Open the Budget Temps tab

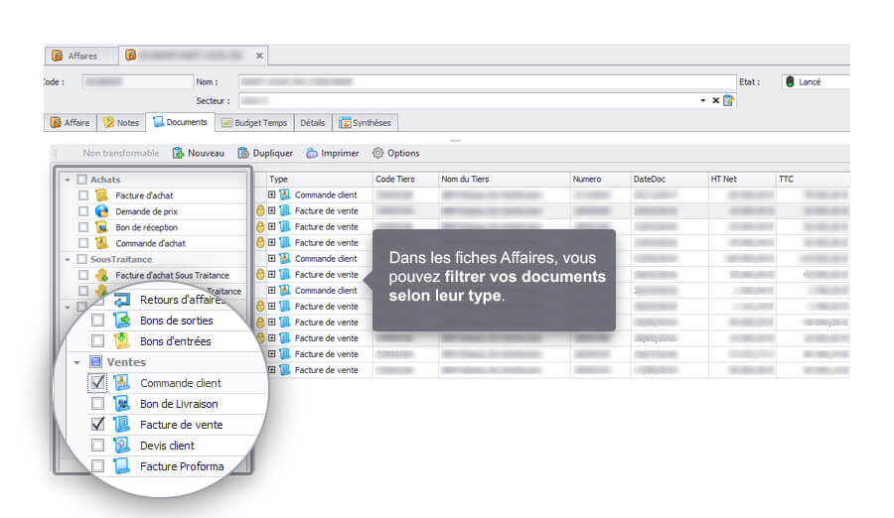[254, 122]
